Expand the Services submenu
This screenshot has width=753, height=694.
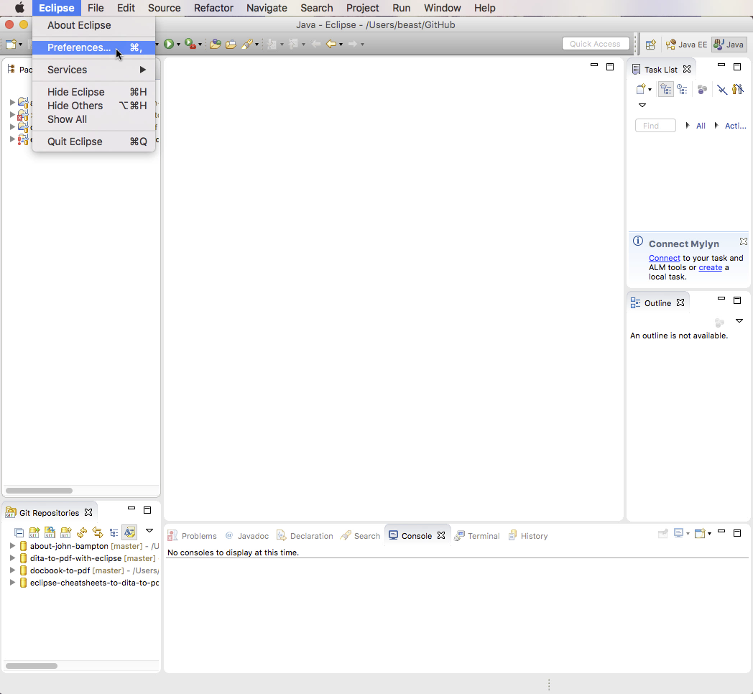click(x=93, y=70)
